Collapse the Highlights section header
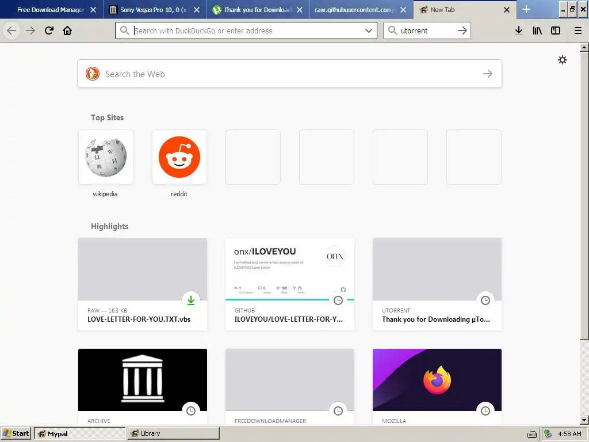The image size is (589, 442). [109, 226]
